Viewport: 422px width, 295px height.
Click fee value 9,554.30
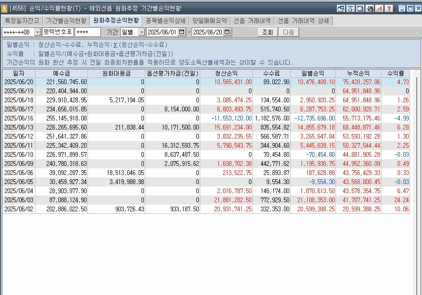278,182
